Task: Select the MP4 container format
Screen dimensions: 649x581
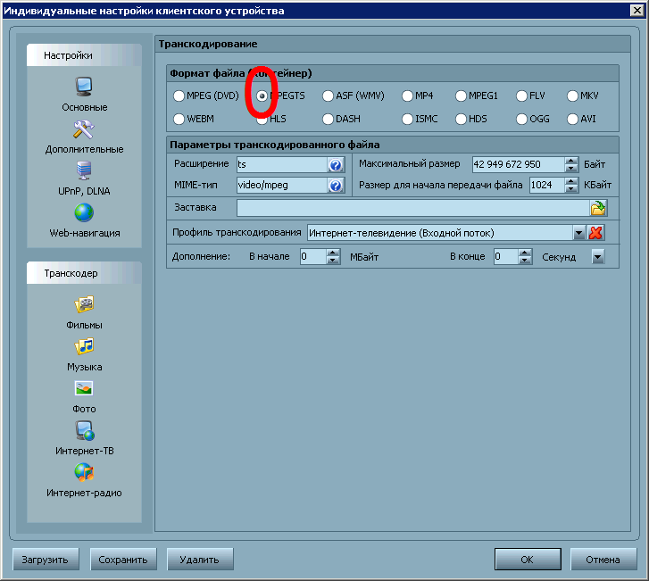Action: pyautogui.click(x=407, y=95)
